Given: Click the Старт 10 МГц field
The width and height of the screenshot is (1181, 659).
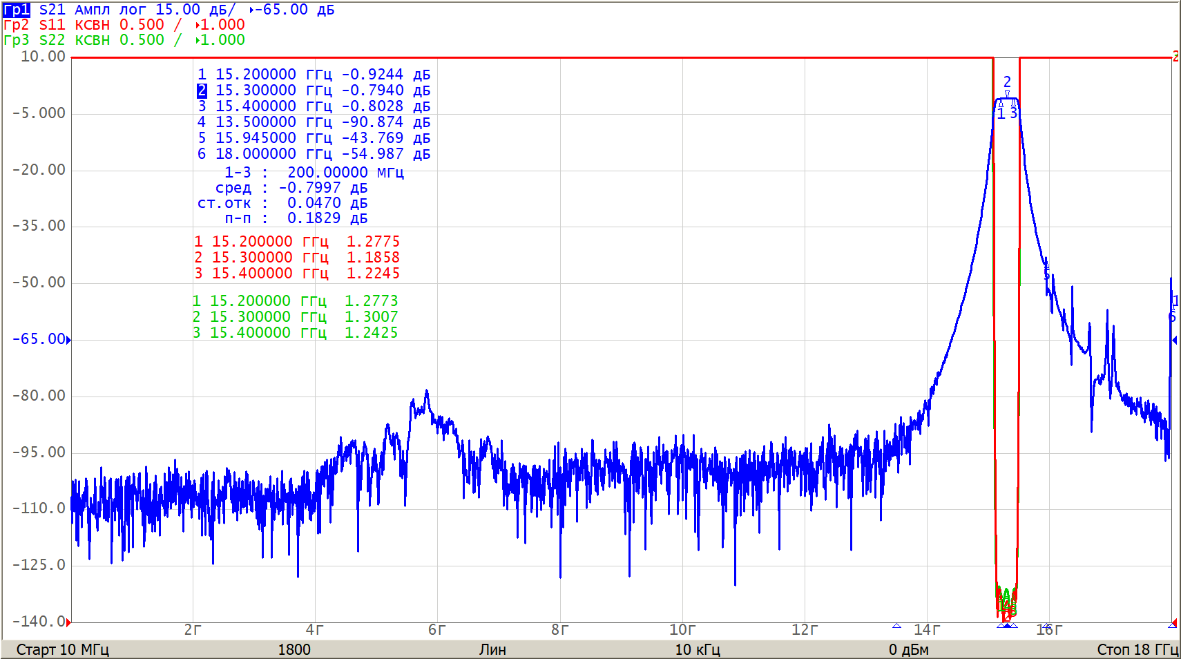Looking at the screenshot, I should coord(63,649).
